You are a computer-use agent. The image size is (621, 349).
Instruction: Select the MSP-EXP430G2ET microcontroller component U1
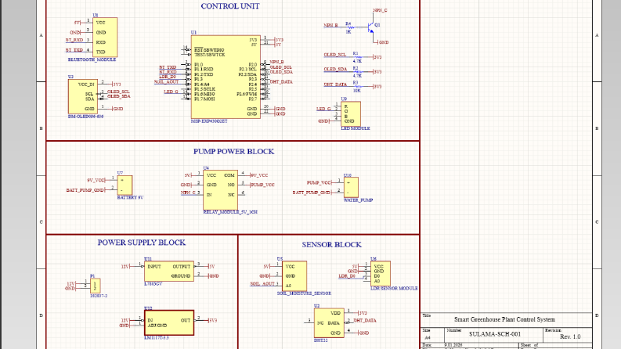(226, 77)
